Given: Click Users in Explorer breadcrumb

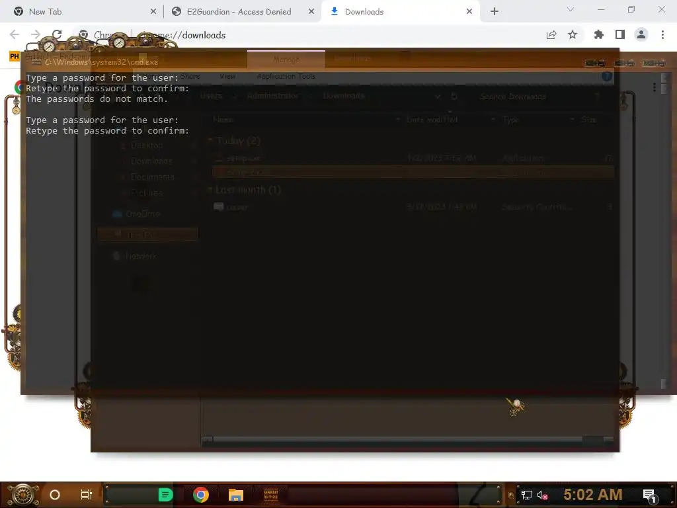Looking at the screenshot, I should (212, 96).
